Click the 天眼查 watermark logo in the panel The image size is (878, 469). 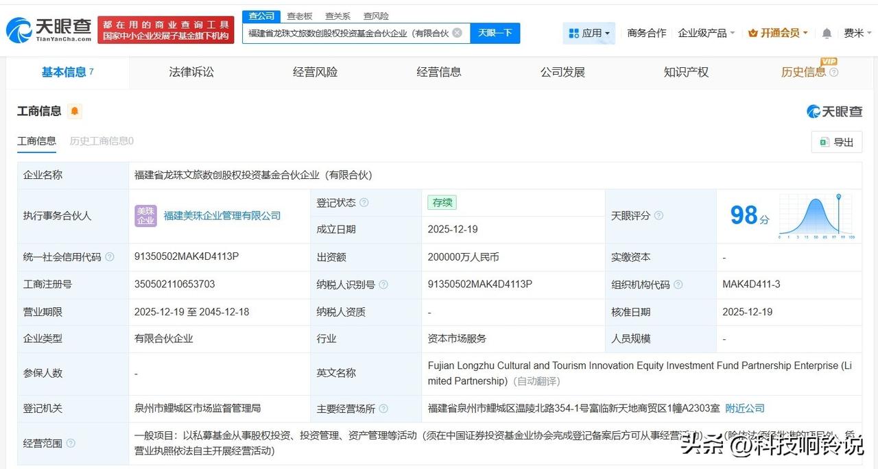(834, 110)
